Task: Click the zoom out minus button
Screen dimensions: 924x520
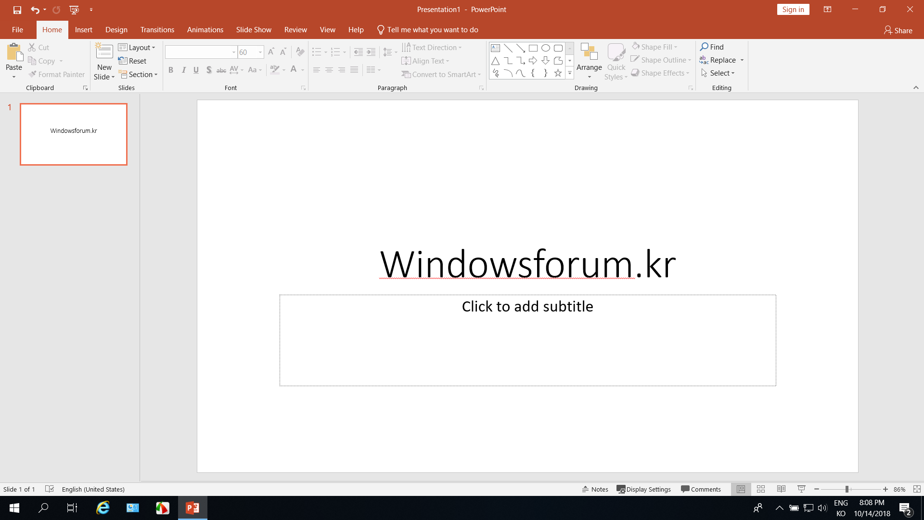Action: click(x=817, y=489)
